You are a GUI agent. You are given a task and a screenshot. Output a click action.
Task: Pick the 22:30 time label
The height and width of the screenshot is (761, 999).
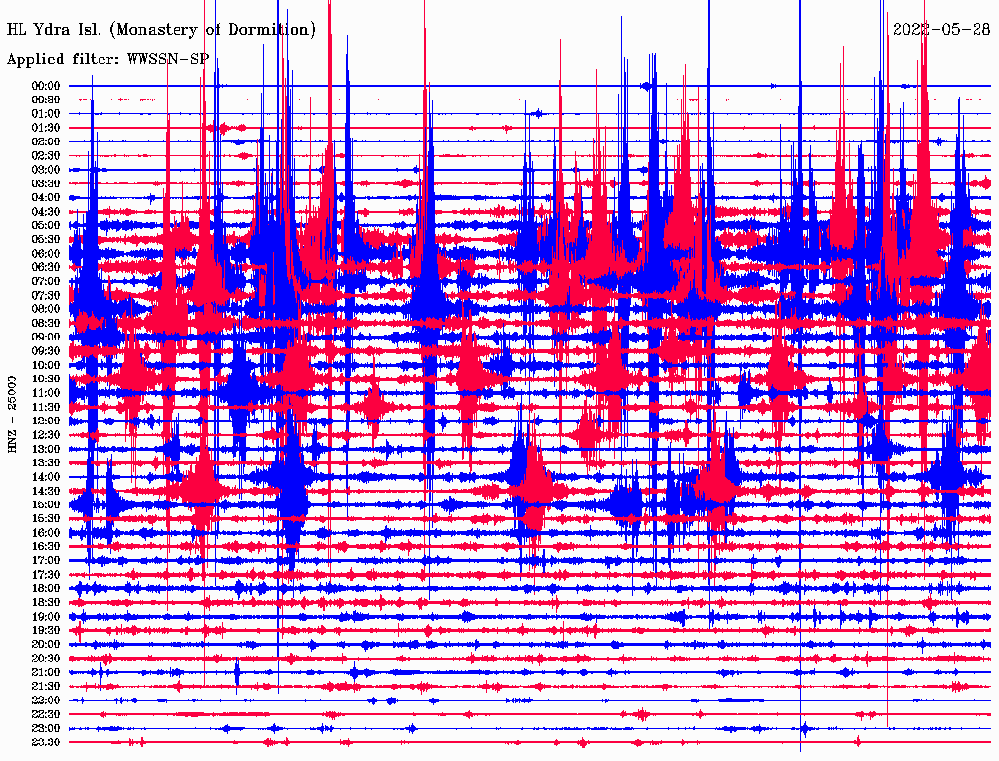point(46,715)
